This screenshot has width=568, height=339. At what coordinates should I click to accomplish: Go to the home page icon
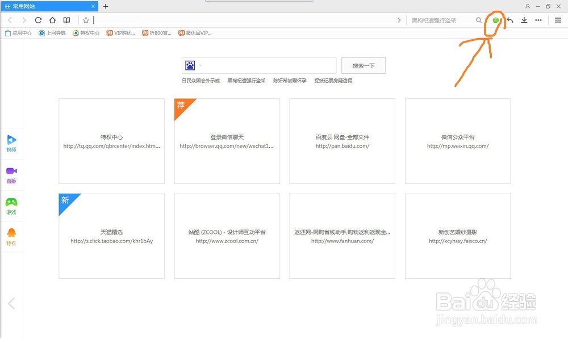[x=52, y=20]
